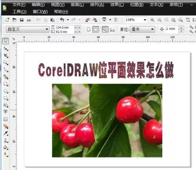This screenshot has width=196, height=170.
Task: Click the Open file folder icon
Action: coord(15,20)
